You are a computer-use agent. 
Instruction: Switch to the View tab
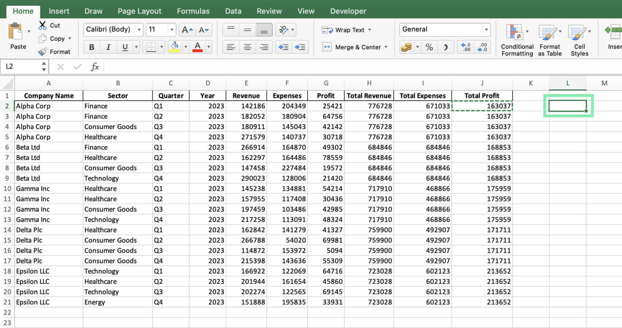click(x=306, y=11)
